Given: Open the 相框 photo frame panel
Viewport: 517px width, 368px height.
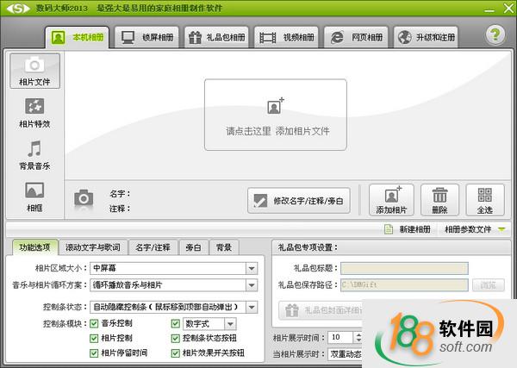Looking at the screenshot, I should click(x=34, y=195).
